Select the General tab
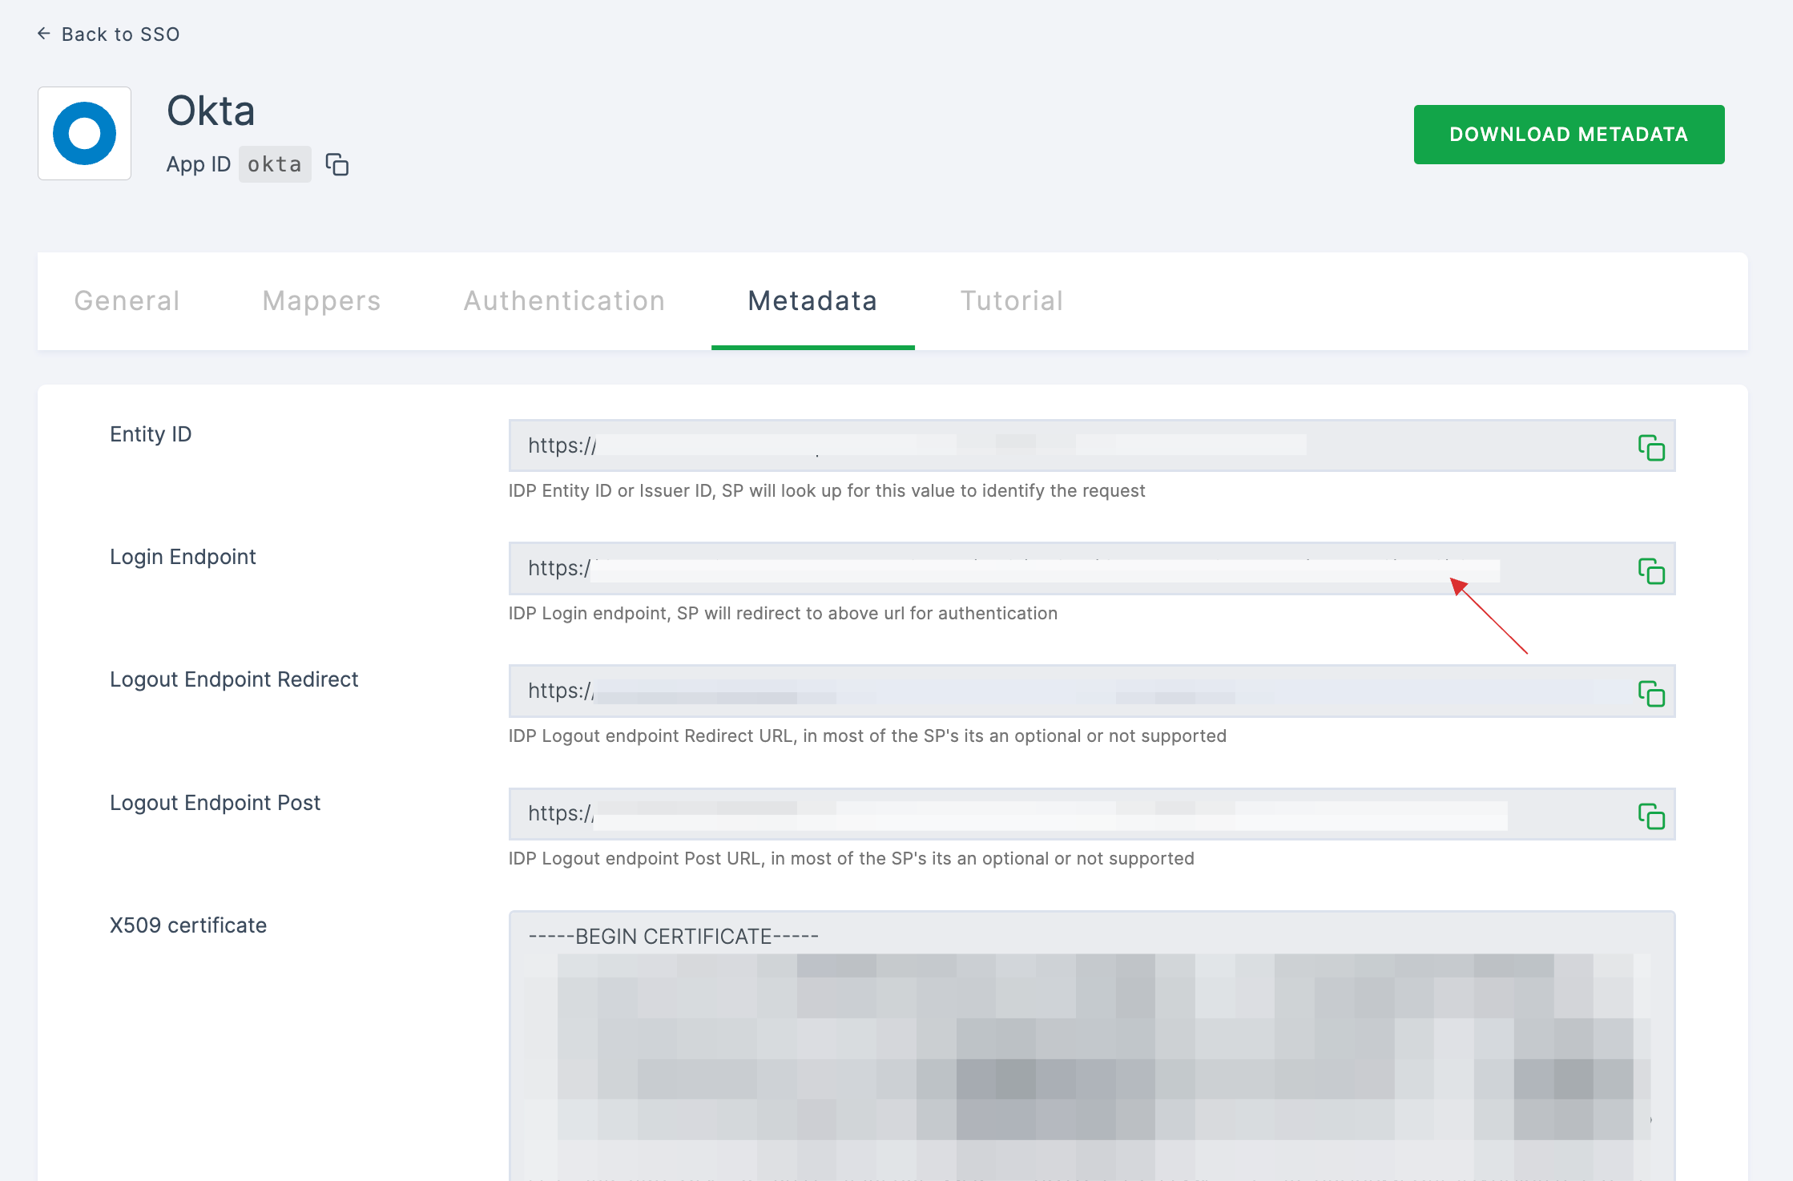Image resolution: width=1793 pixels, height=1181 pixels. (128, 300)
